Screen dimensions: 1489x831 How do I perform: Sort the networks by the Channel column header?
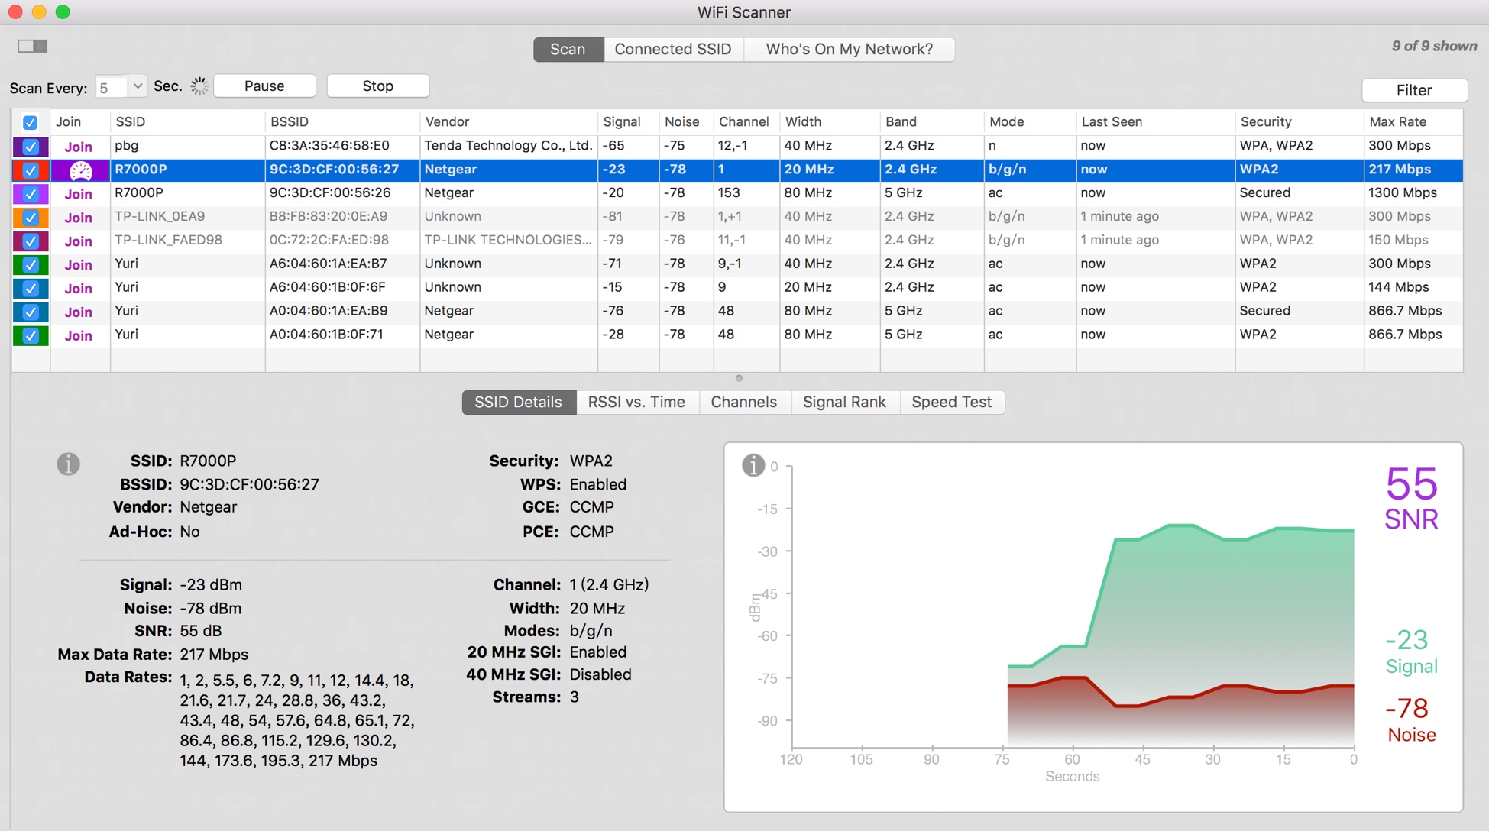pos(743,122)
